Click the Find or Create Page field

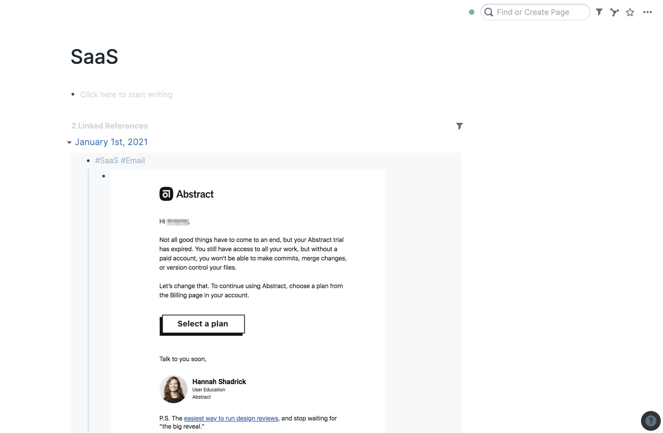click(x=534, y=12)
